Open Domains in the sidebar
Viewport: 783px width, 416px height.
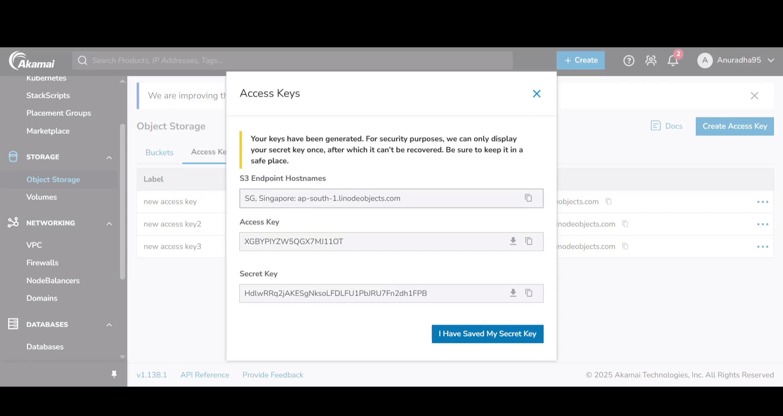42,298
